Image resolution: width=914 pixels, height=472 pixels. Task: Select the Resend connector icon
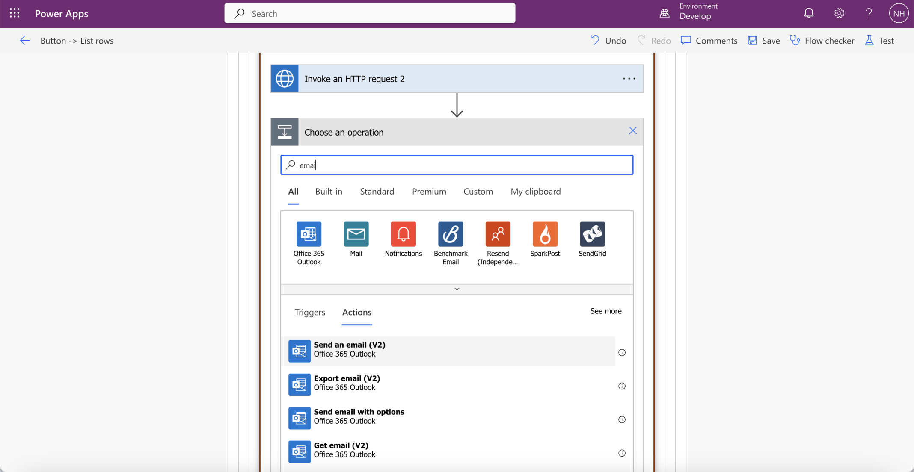click(498, 234)
